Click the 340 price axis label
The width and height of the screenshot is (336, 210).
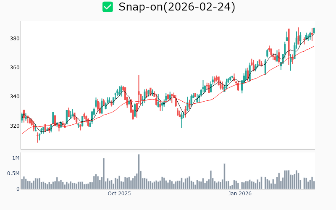(15, 97)
